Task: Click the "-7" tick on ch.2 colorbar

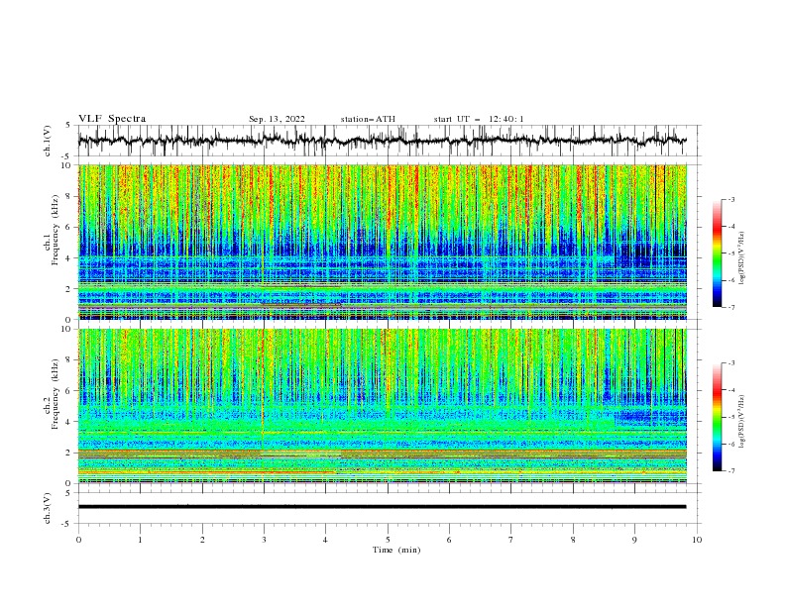Action: 730,471
